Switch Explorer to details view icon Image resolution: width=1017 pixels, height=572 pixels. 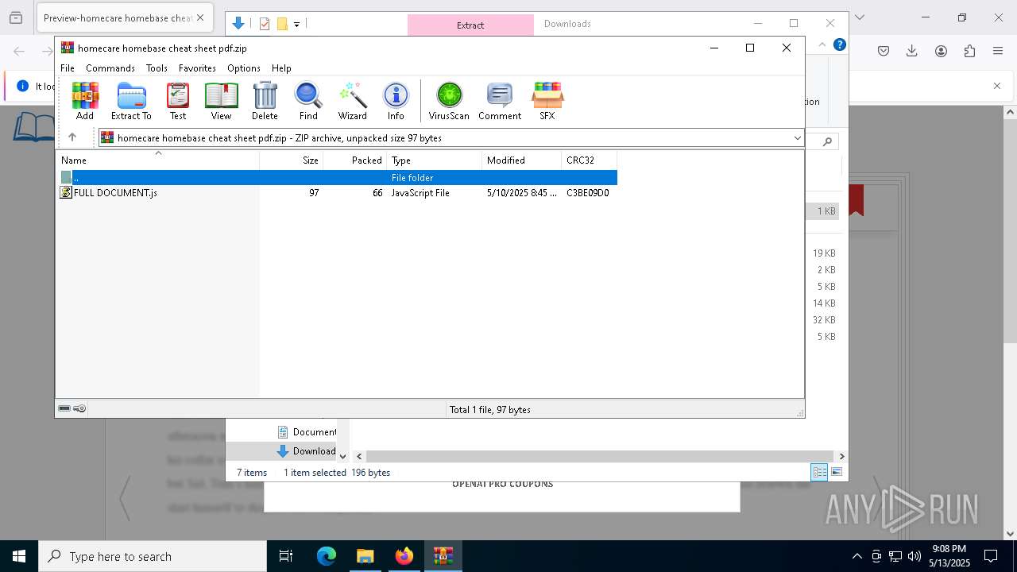(819, 472)
